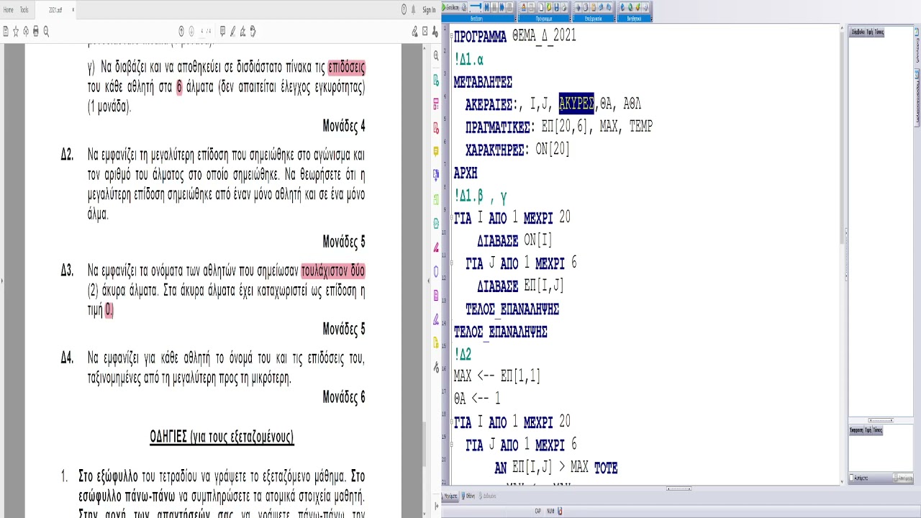Click the PDF help question mark icon
921x518 pixels.
404,9
